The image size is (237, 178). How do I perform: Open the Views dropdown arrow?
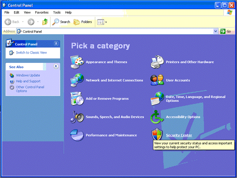coord(106,22)
